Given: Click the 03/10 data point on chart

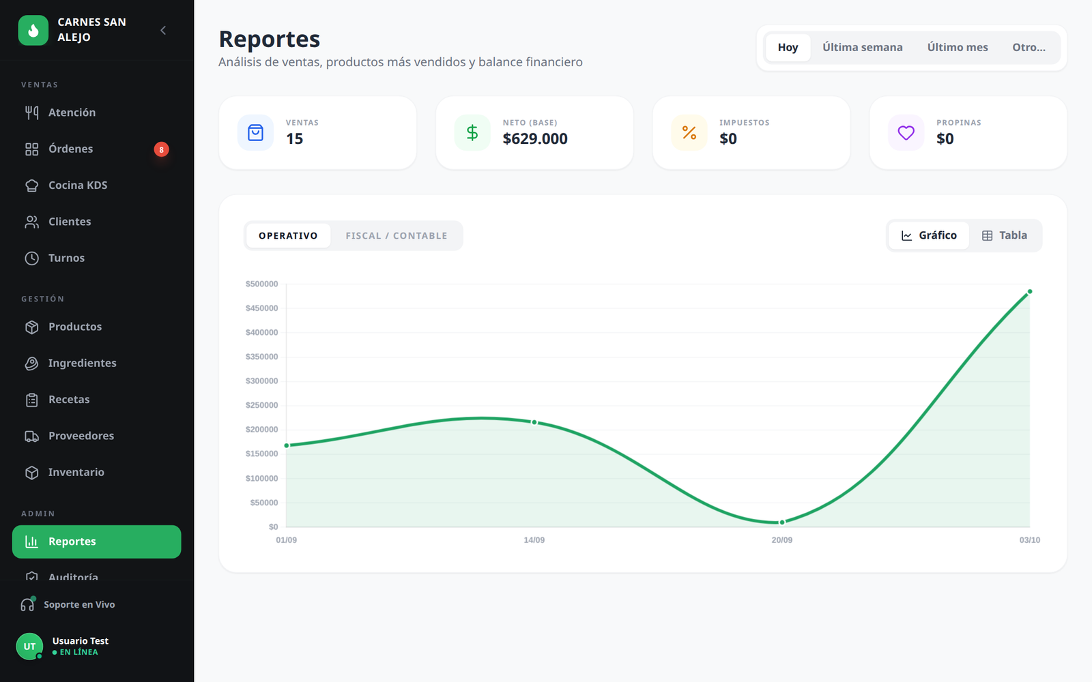Looking at the screenshot, I should coord(1030,292).
